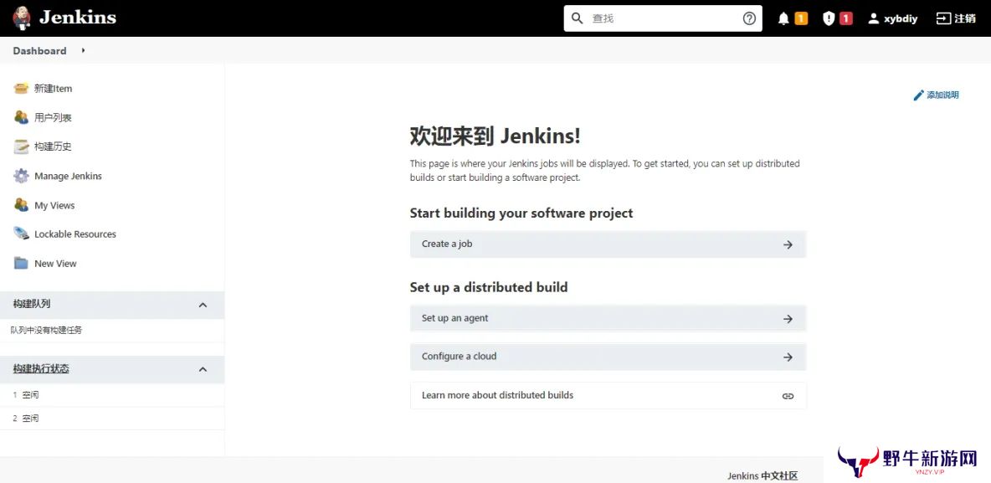Click the Jenkins title text in header
The image size is (991, 483).
[x=78, y=18]
